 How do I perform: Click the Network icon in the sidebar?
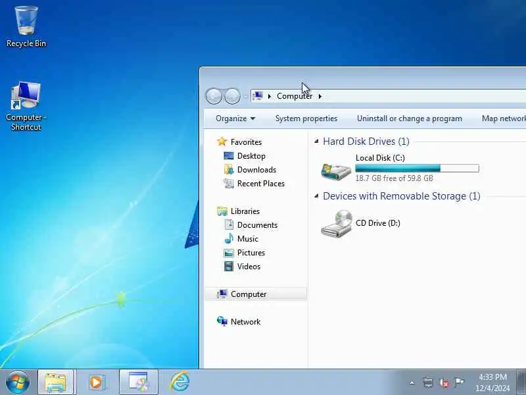pos(222,321)
